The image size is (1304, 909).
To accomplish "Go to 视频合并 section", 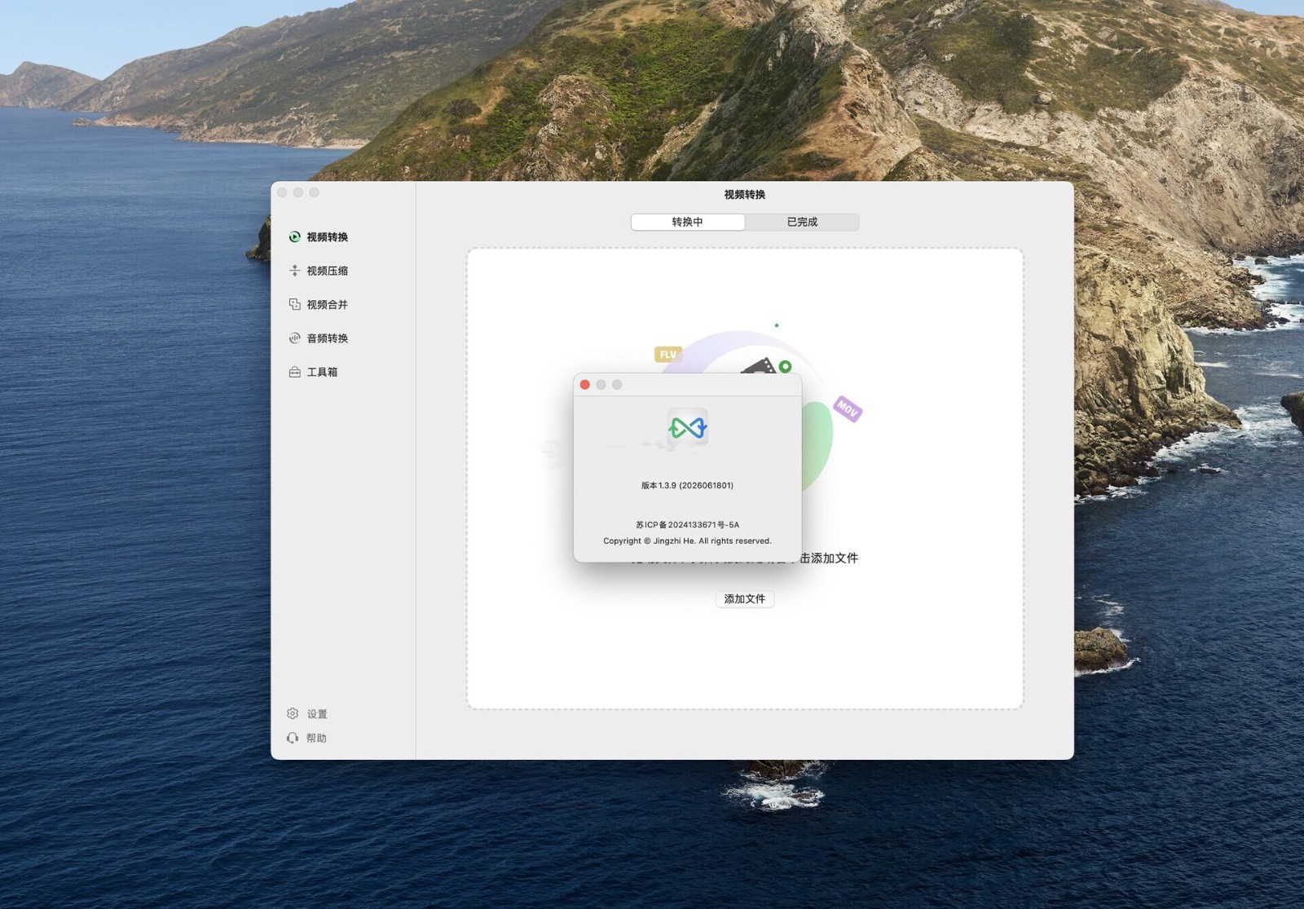I will pos(328,304).
